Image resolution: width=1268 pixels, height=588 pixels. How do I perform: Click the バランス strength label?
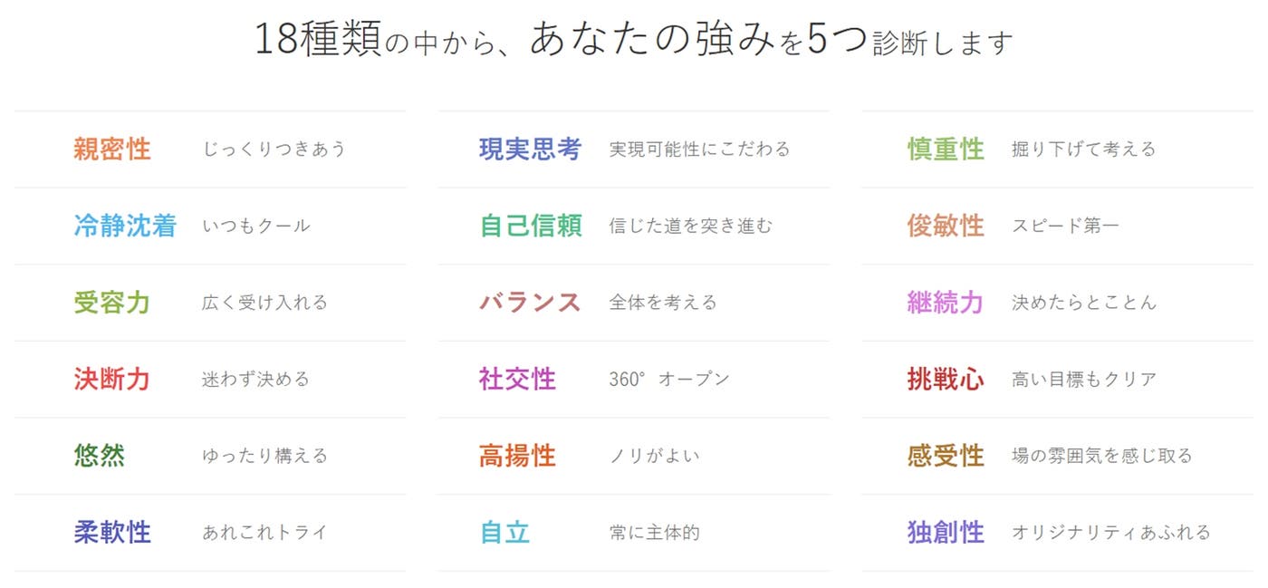point(530,303)
